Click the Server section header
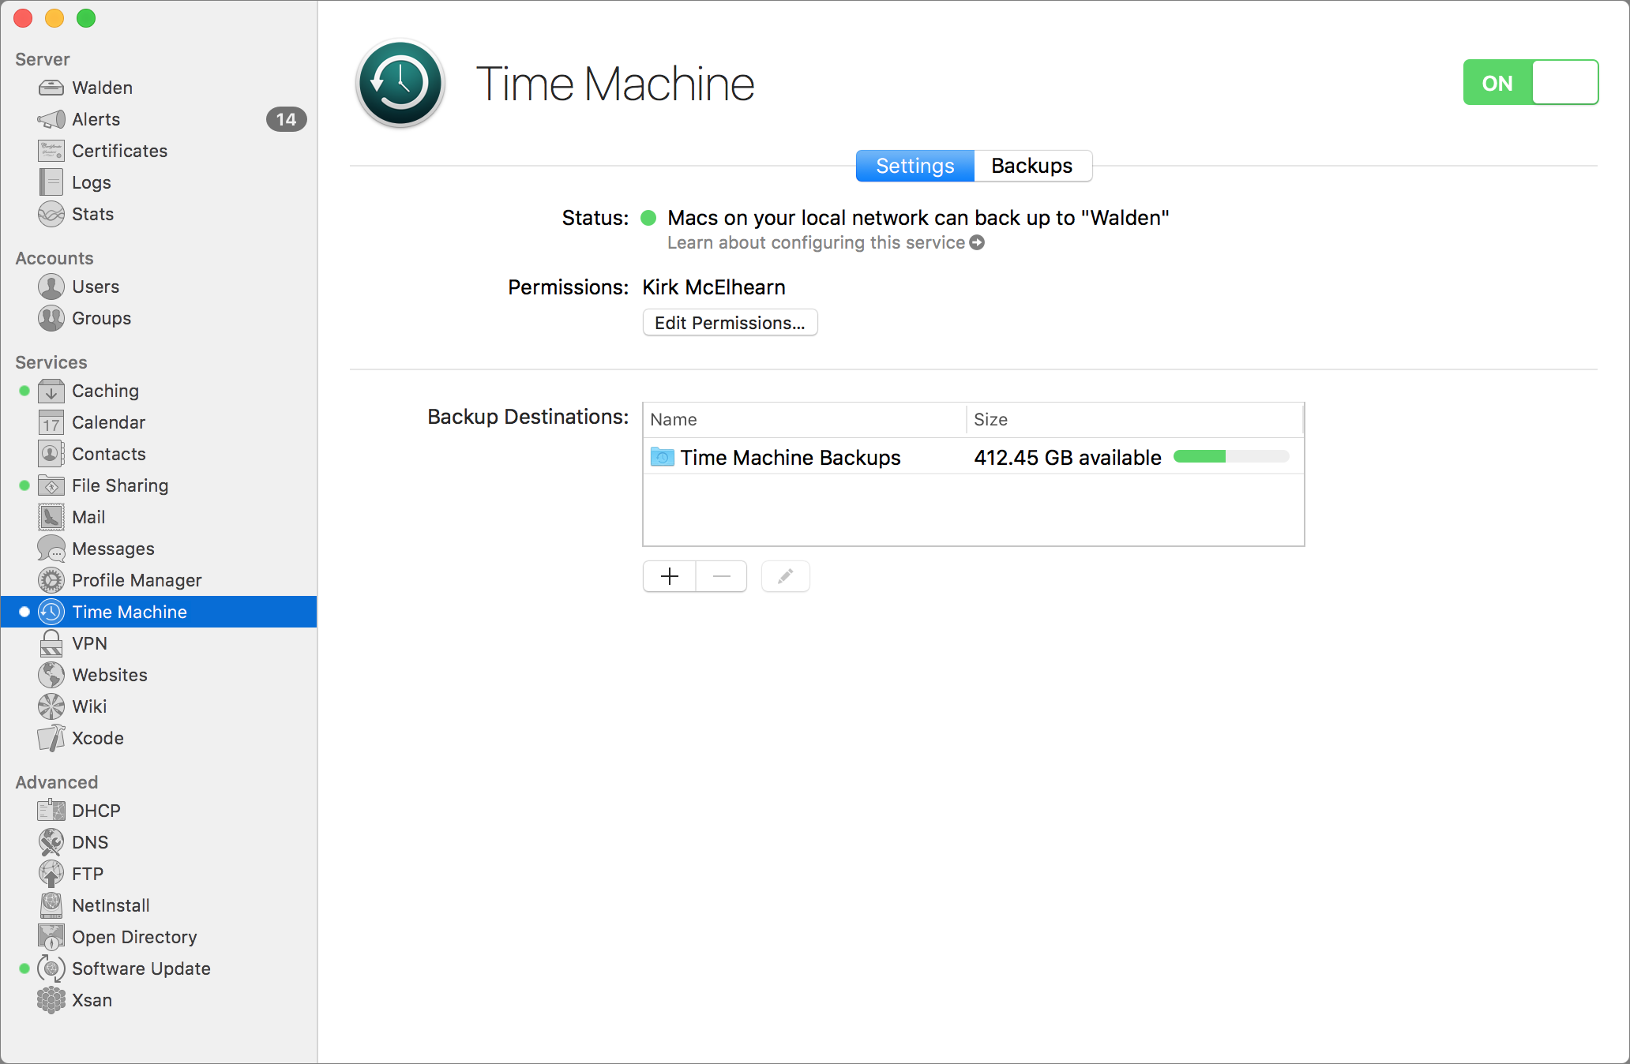1630x1064 pixels. coord(43,59)
